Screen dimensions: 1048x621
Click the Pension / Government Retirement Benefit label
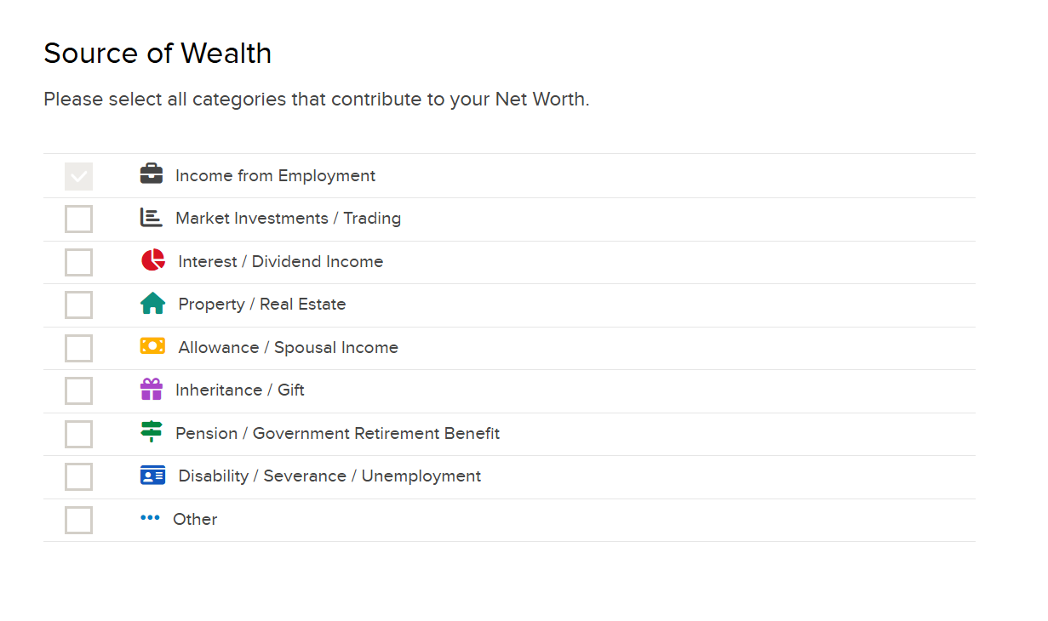337,434
